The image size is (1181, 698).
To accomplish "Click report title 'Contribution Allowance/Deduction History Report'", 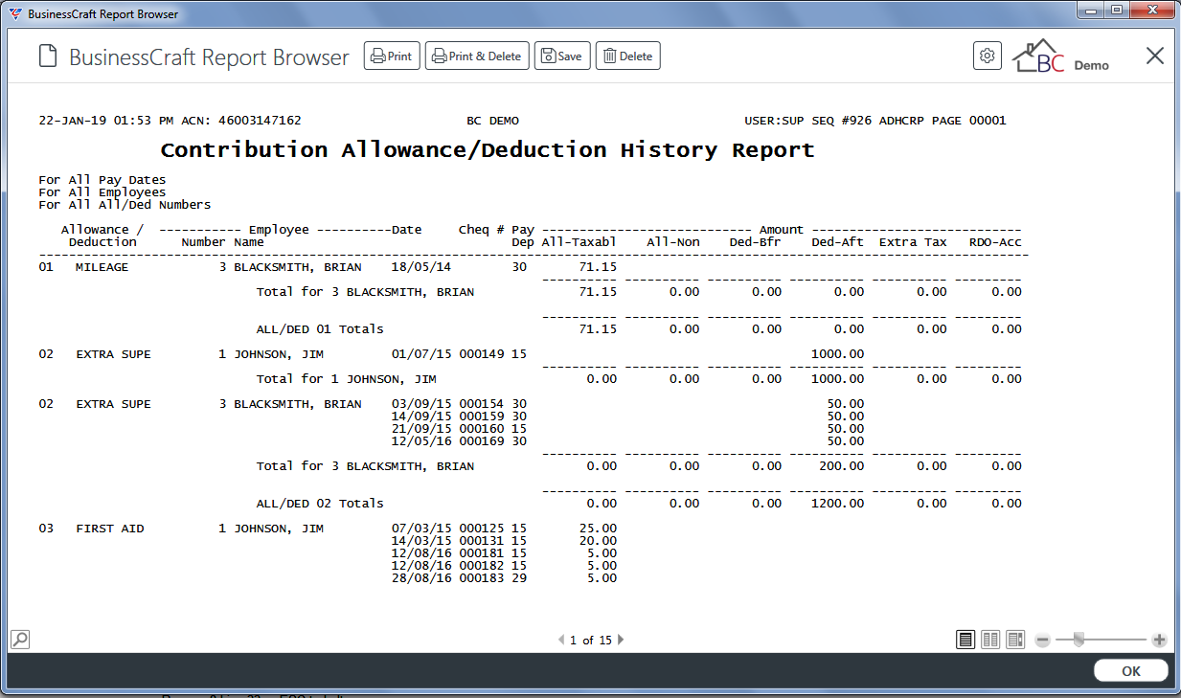I will tap(488, 150).
